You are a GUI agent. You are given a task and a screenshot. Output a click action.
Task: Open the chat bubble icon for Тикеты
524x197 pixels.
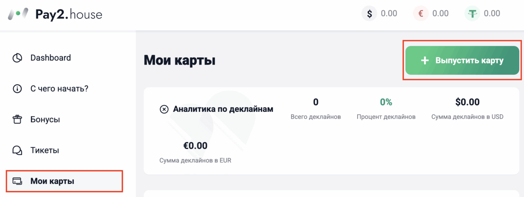(17, 151)
